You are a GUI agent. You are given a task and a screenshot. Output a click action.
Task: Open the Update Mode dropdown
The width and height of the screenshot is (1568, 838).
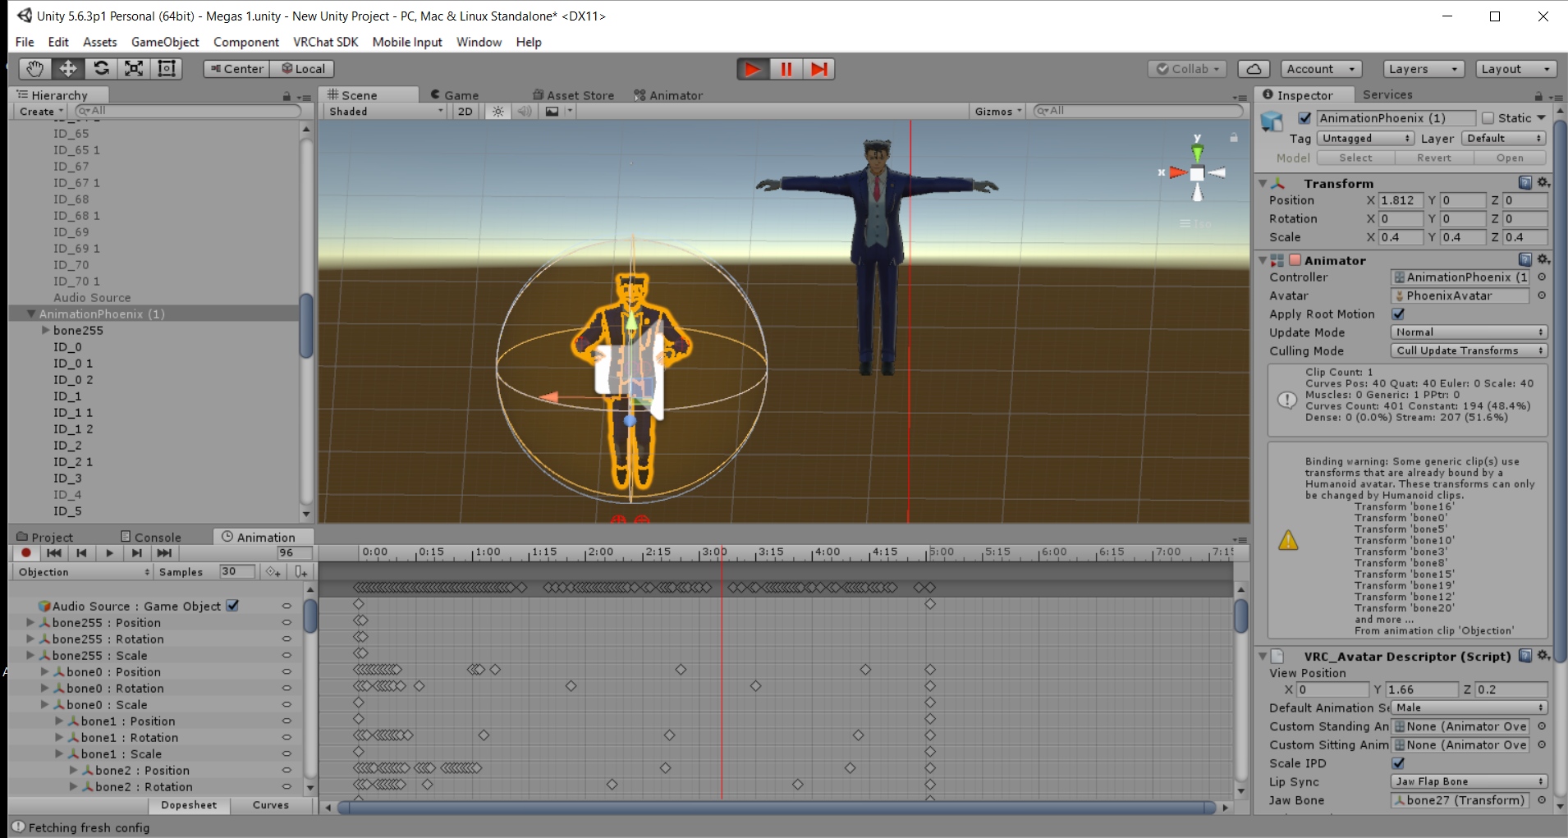point(1469,332)
